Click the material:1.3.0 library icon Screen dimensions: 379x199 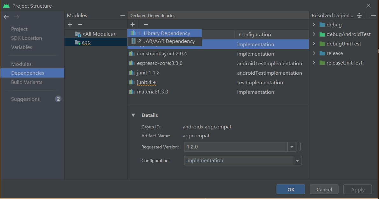(x=132, y=92)
